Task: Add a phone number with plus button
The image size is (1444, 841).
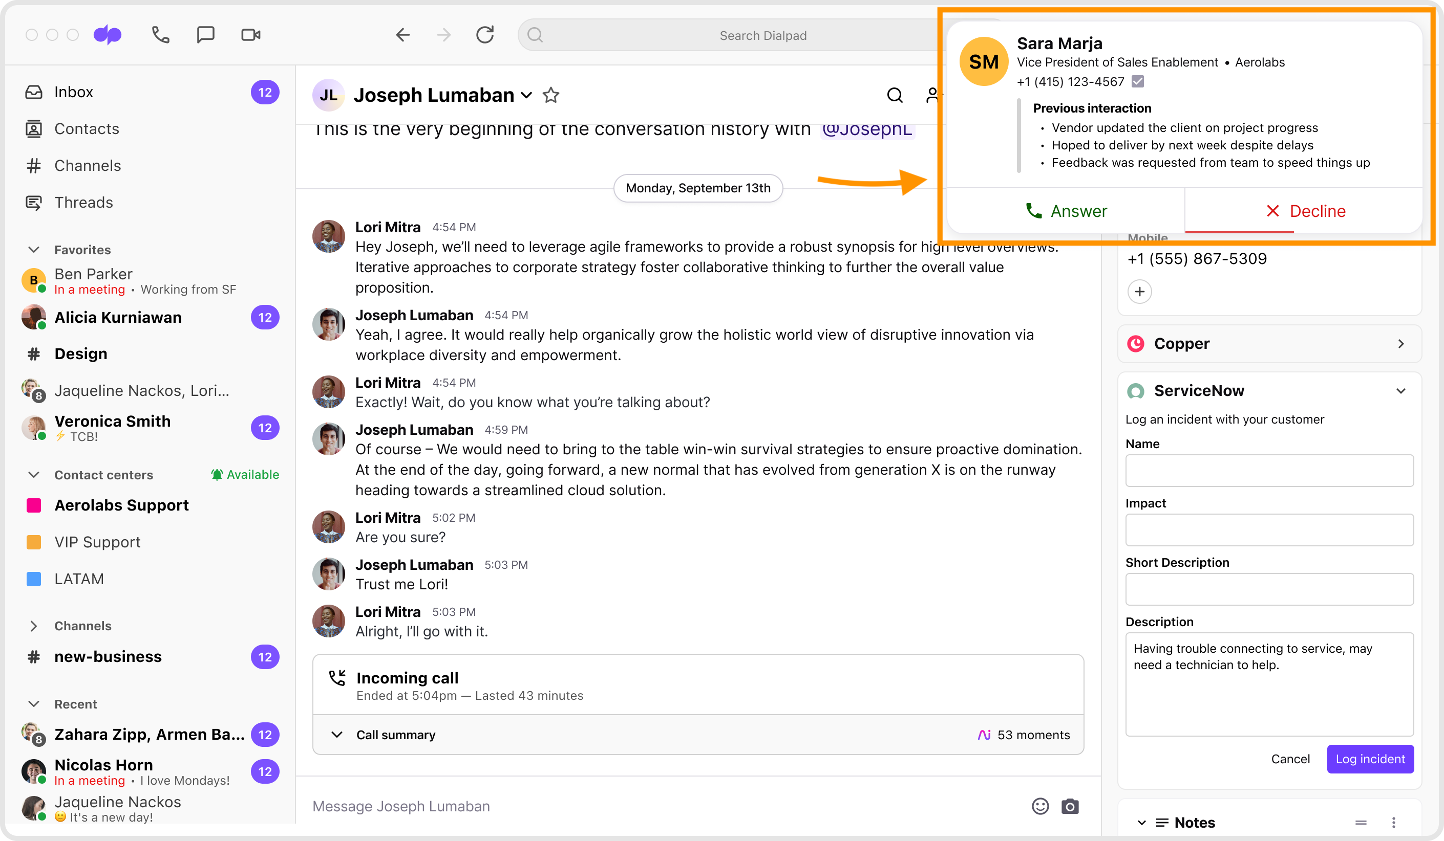Action: point(1140,292)
